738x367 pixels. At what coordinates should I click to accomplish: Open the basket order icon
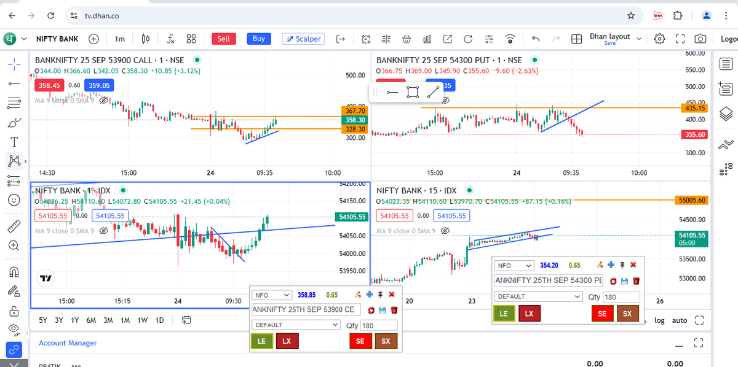[407, 39]
